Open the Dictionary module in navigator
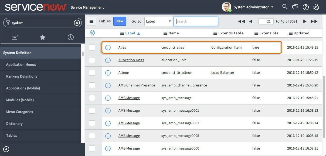326x156 pixels. [x=14, y=124]
